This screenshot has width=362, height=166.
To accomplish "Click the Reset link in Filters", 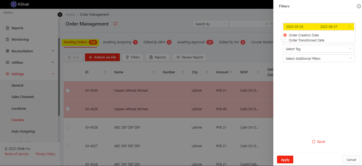I will coord(319,142).
